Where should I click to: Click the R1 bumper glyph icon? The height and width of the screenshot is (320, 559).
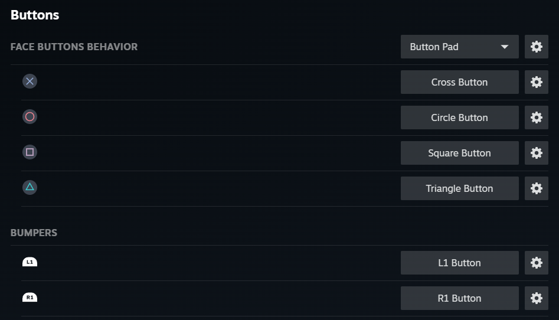coord(30,297)
